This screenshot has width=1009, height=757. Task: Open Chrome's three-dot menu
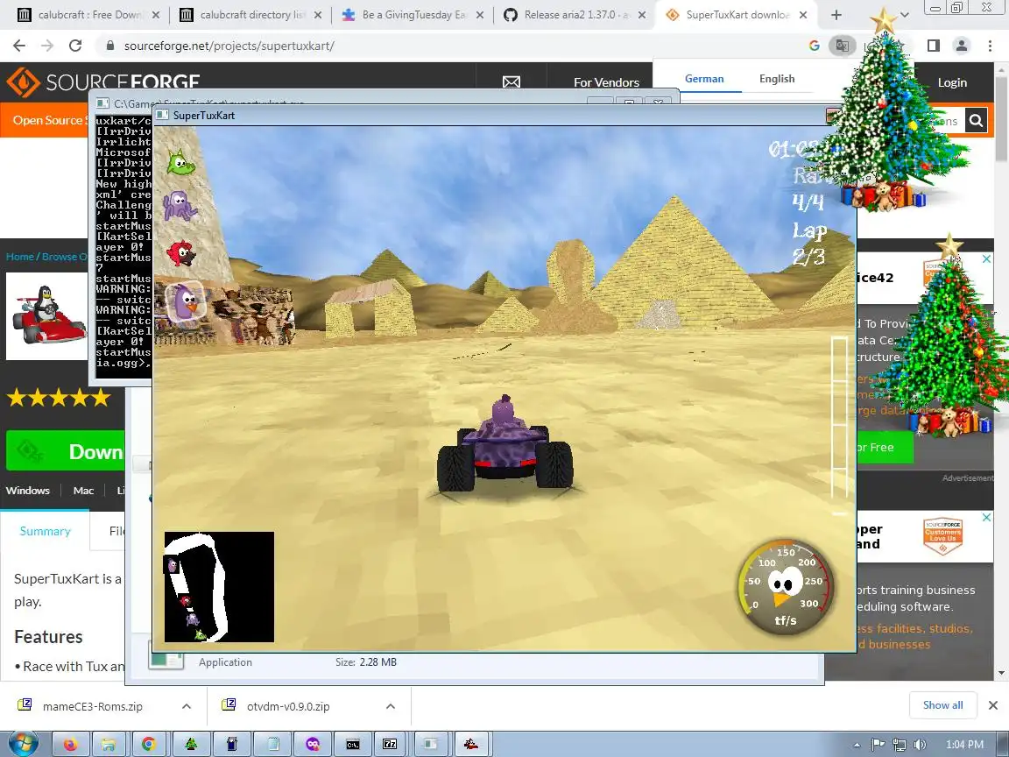click(x=990, y=45)
